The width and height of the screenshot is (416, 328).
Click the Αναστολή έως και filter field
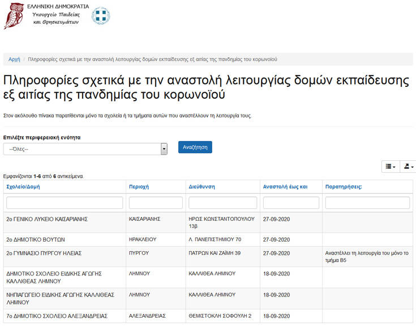[291, 203]
